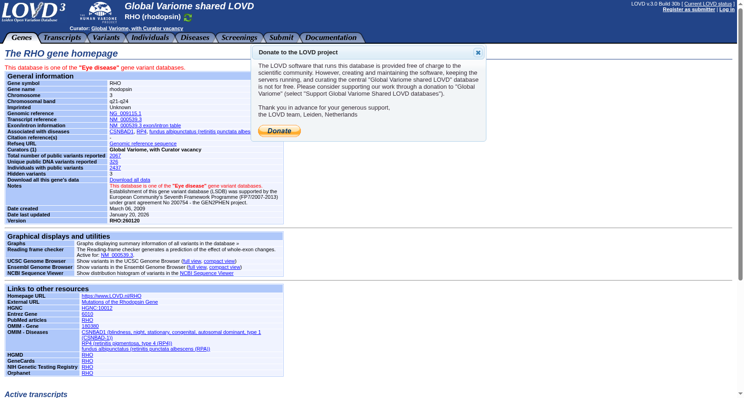This screenshot has height=398, width=744.
Task: Open transcript reference NM_000539.3
Action: coord(126,119)
